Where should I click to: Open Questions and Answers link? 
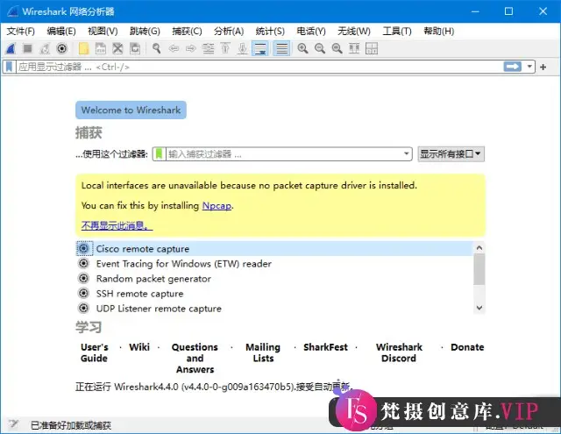tap(195, 358)
